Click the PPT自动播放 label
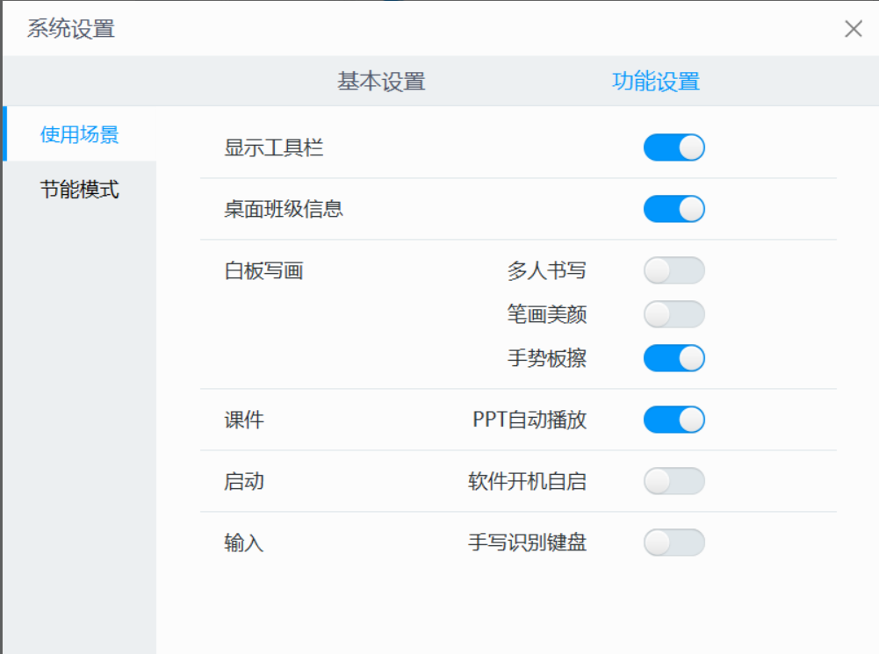The image size is (879, 654). point(530,420)
